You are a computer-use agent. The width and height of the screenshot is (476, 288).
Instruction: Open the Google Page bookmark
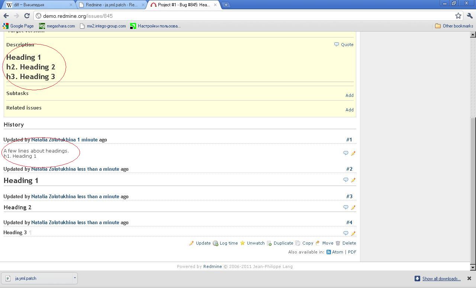18,26
